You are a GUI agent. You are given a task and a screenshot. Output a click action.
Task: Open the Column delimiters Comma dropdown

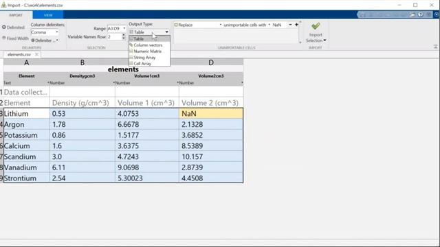[45, 32]
